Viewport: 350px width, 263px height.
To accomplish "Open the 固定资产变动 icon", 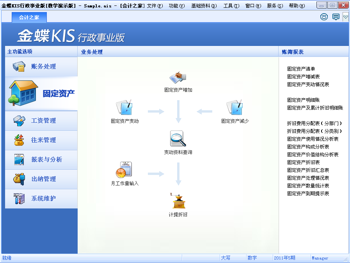I will tap(124, 108).
